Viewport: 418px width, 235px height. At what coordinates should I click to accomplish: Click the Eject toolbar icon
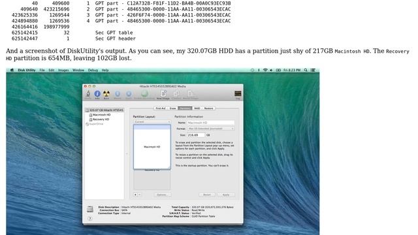pyautogui.click(x=129, y=94)
